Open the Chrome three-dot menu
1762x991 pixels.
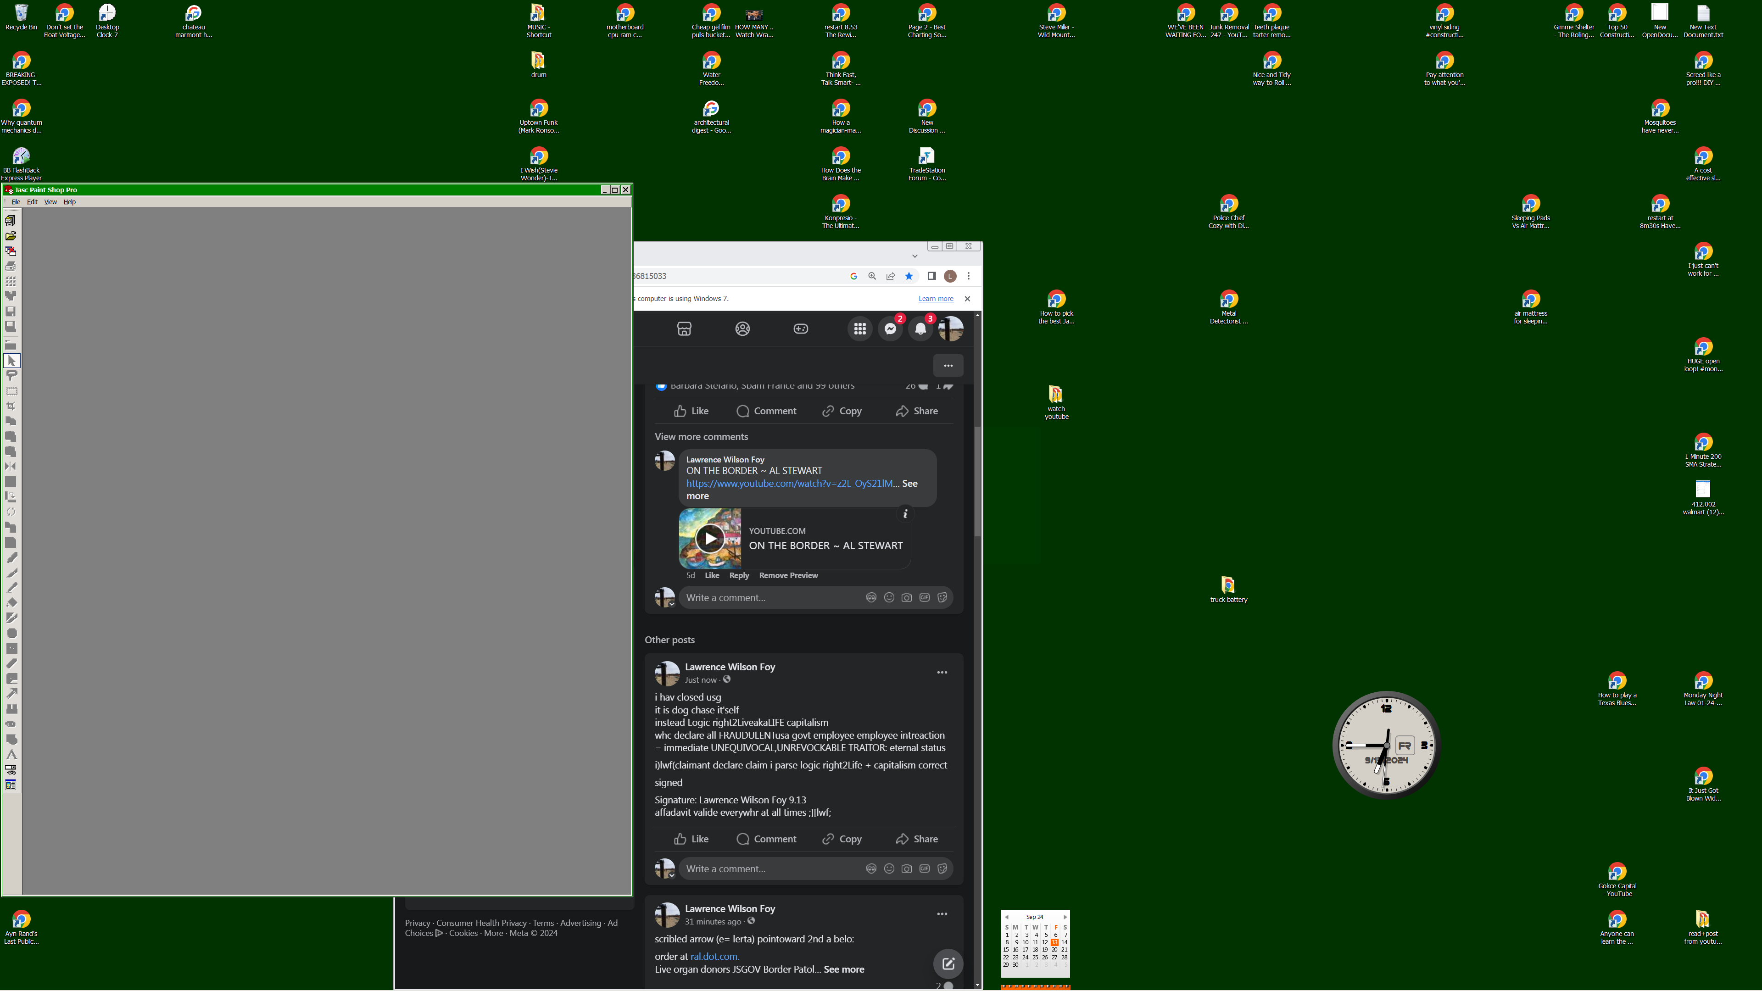(969, 276)
